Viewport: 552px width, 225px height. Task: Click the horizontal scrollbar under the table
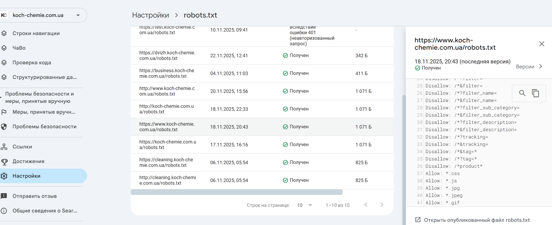[x=237, y=192]
